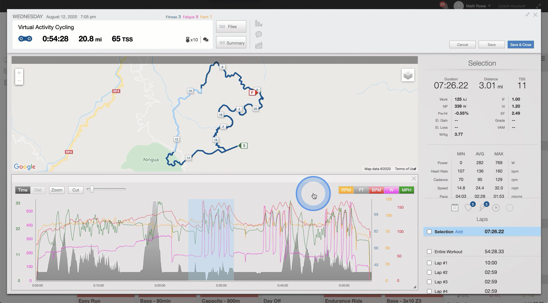Select the Time axis tab

click(23, 190)
